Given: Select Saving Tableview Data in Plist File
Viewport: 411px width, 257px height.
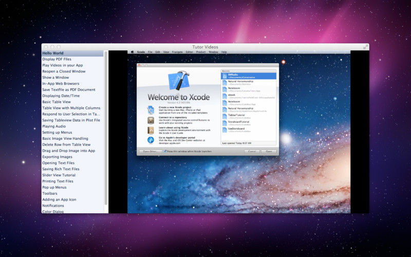Looking at the screenshot, I should [72, 120].
